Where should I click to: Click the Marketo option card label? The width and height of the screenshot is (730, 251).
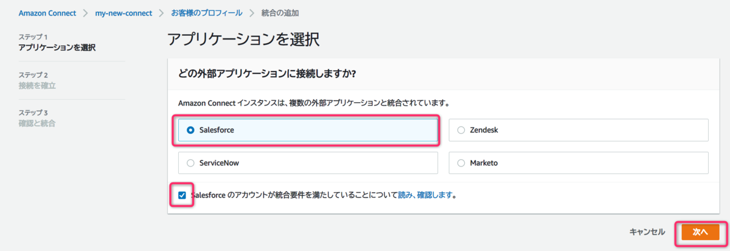[485, 163]
